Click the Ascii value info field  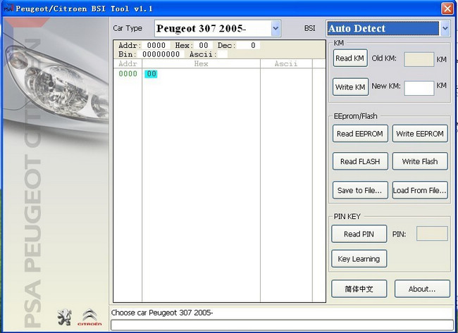[x=223, y=54]
